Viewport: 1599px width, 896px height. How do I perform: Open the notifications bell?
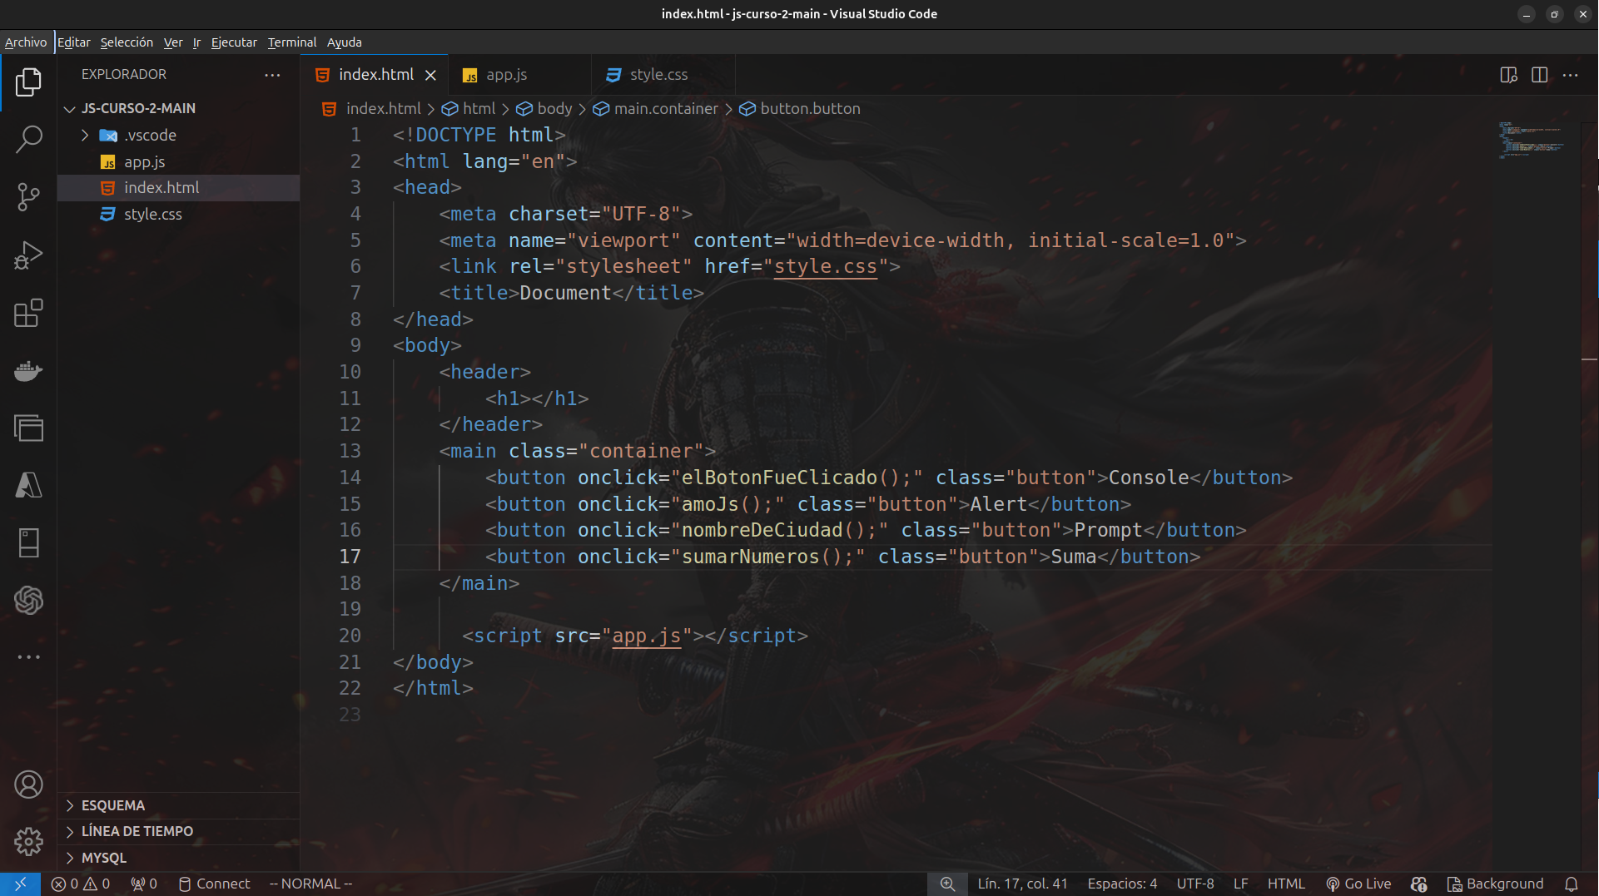(x=1572, y=884)
